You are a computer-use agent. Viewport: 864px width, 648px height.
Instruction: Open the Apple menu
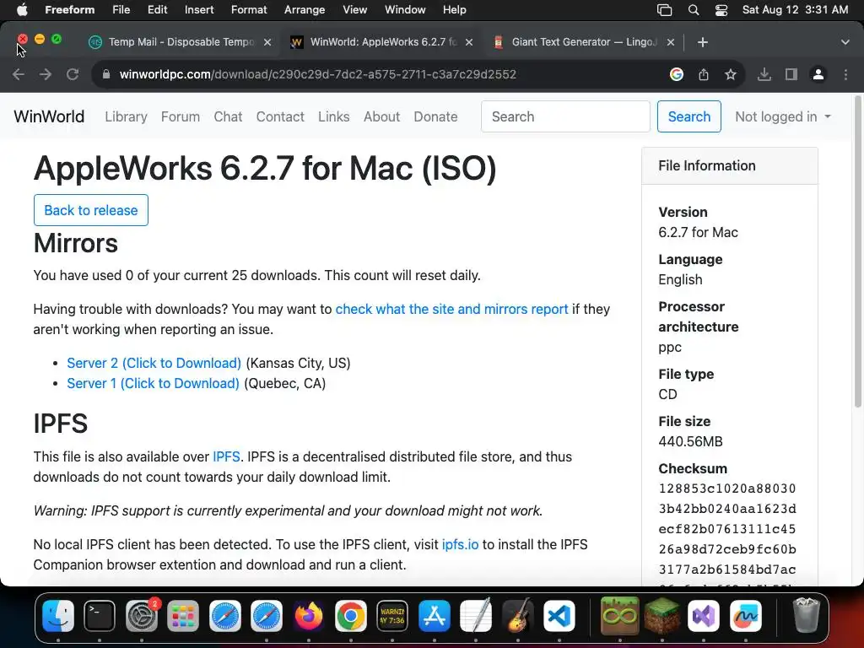[22, 10]
